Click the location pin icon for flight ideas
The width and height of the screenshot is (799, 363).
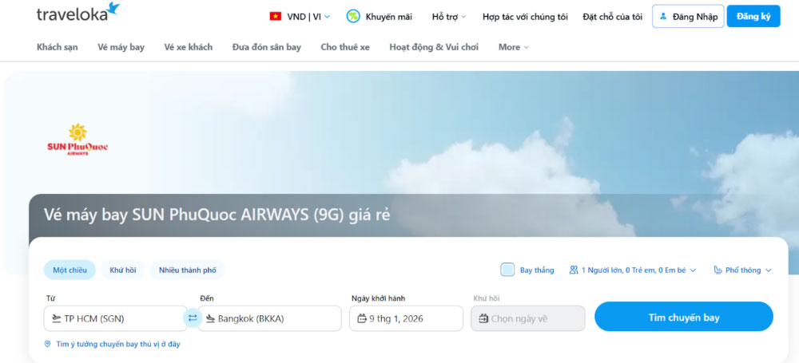click(48, 345)
